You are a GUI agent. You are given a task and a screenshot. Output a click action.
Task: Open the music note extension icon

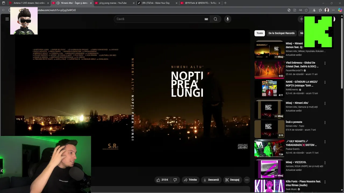(x=314, y=10)
